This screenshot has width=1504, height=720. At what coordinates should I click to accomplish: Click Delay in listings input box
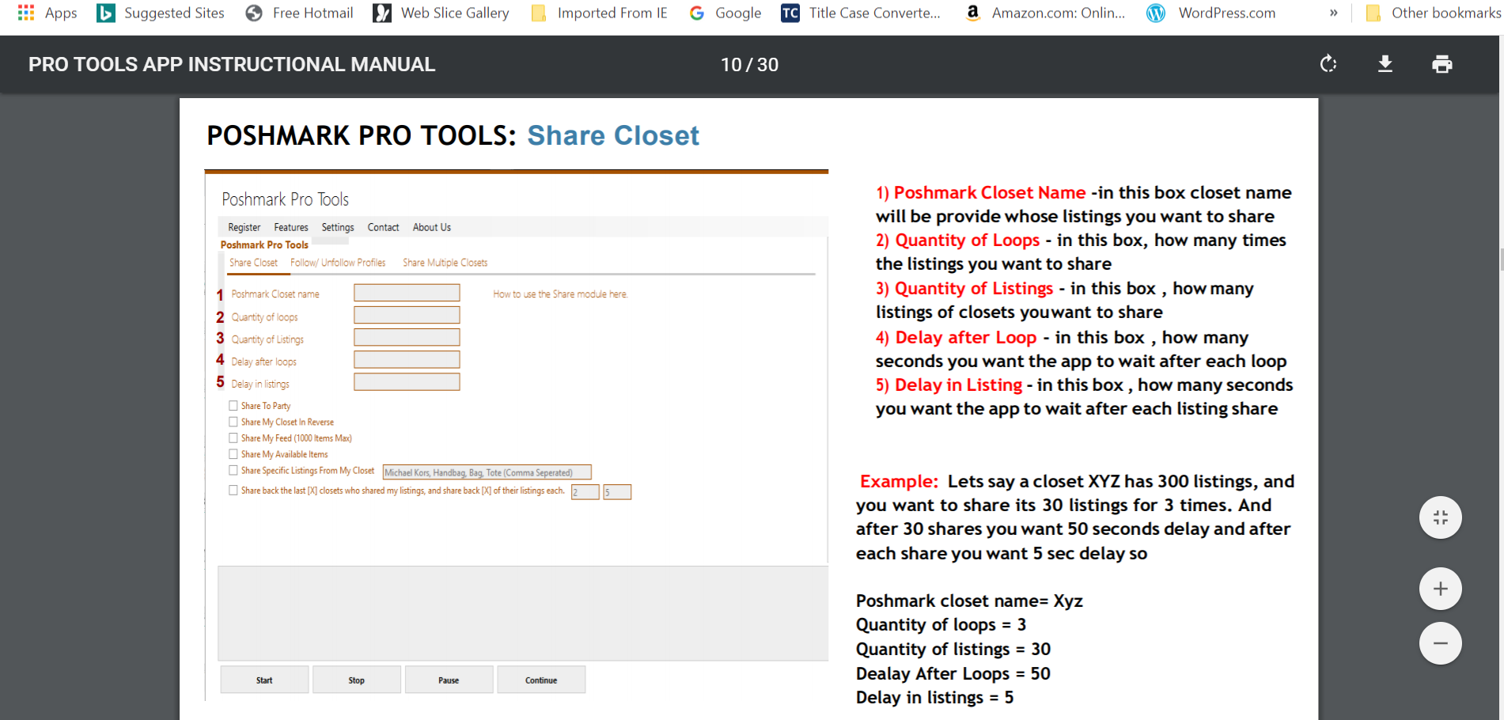coord(407,382)
